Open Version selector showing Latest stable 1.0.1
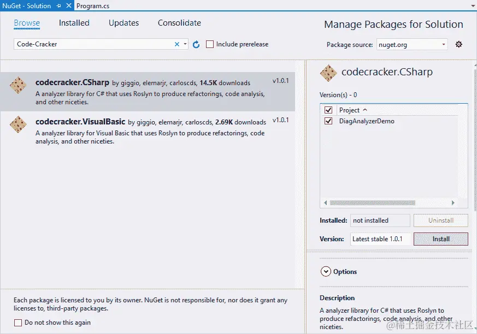This screenshot has height=334, width=477. pos(380,239)
